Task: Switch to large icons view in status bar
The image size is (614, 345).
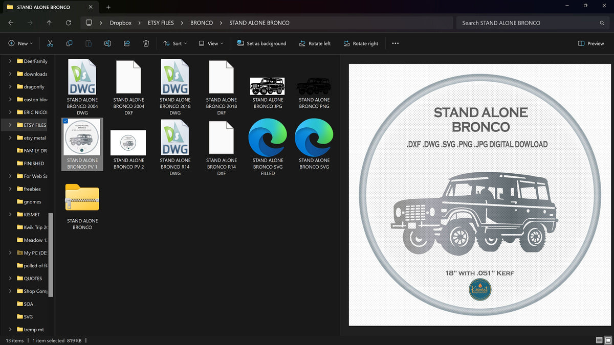Action: 607,340
